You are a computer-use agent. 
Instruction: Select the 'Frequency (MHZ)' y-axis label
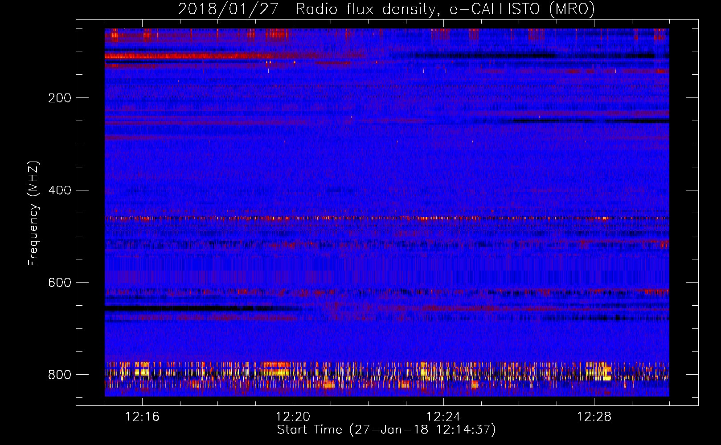[33, 214]
